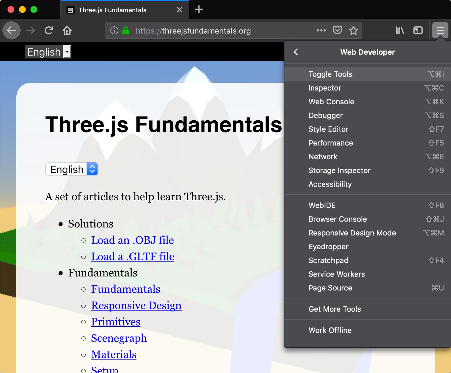Reload the current page
The height and width of the screenshot is (373, 451).
coord(49,30)
